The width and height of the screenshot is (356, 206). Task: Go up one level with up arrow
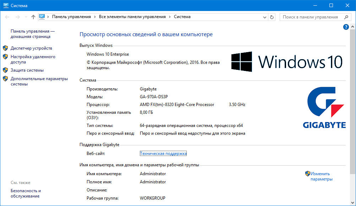[33, 17]
